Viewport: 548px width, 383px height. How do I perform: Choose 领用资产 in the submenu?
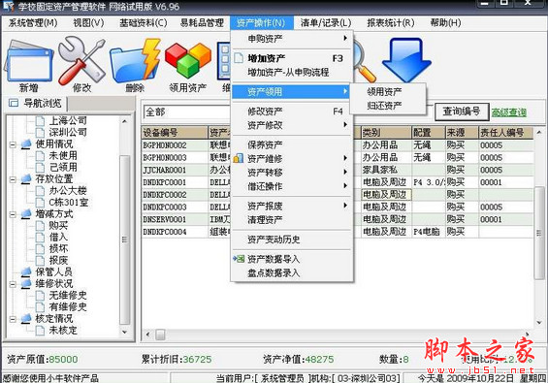(388, 92)
